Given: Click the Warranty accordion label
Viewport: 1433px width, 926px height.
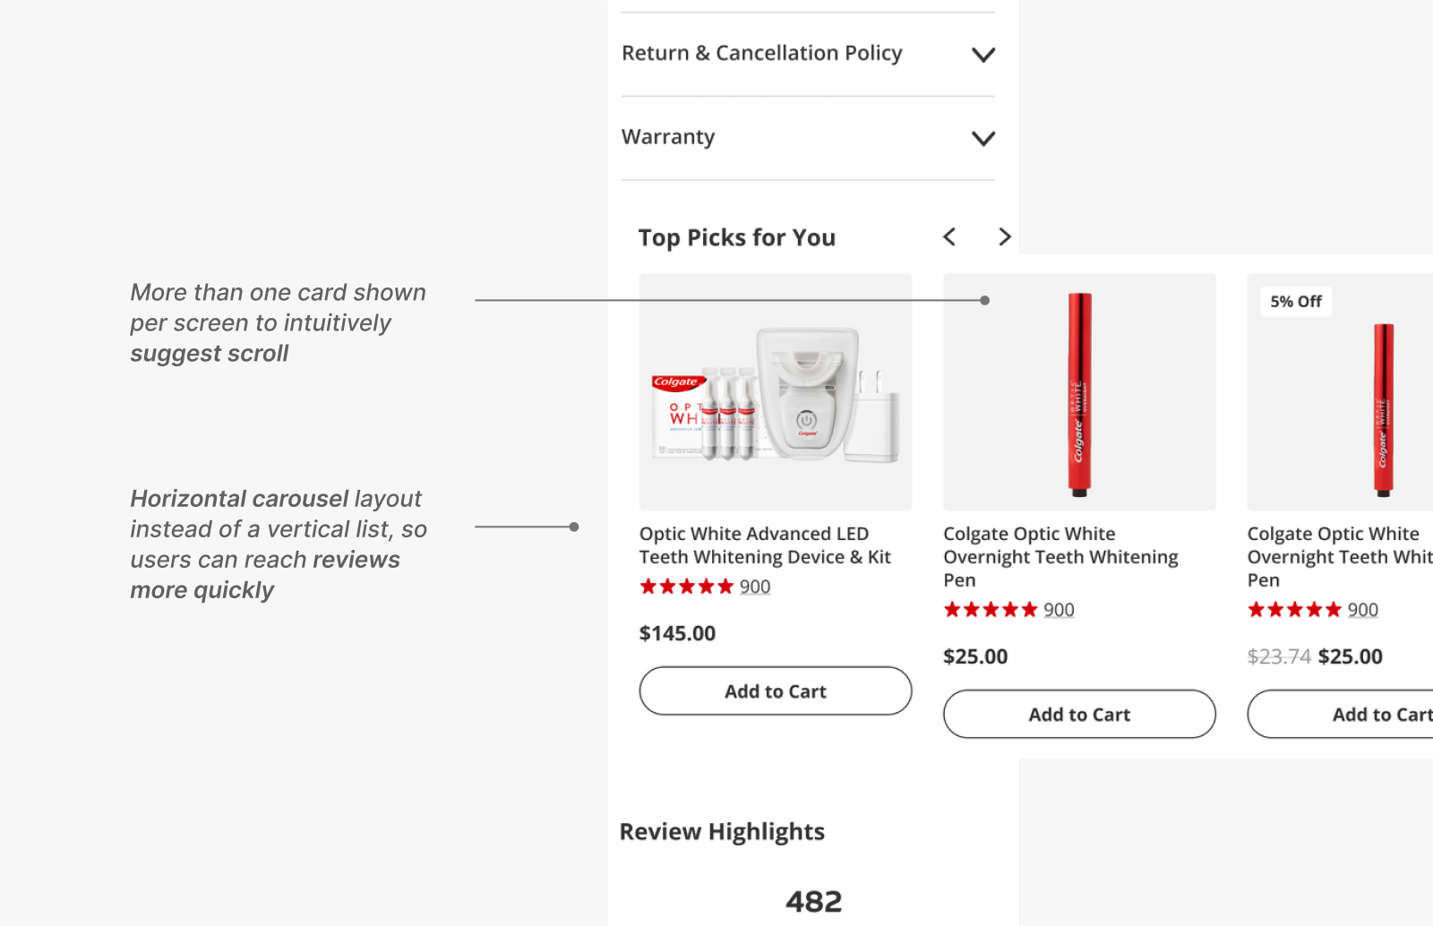Looking at the screenshot, I should pos(668,137).
